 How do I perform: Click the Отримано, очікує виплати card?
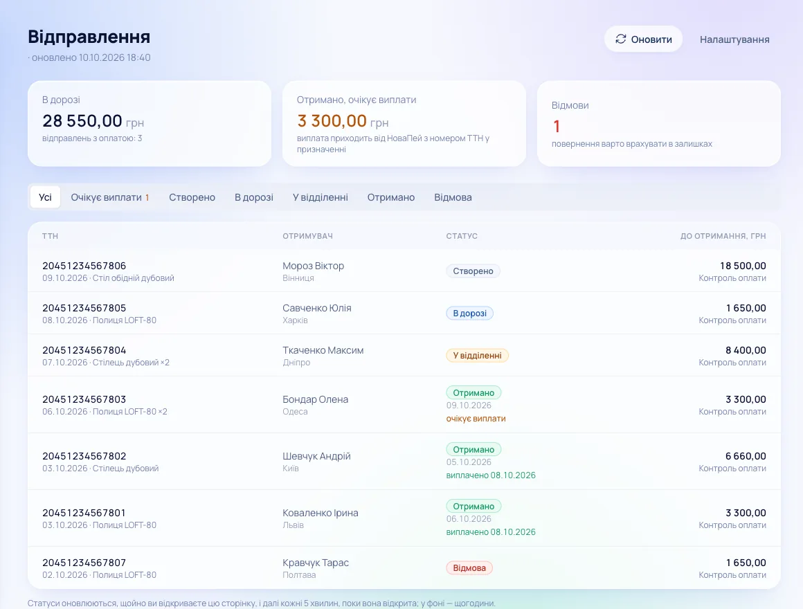(404, 123)
